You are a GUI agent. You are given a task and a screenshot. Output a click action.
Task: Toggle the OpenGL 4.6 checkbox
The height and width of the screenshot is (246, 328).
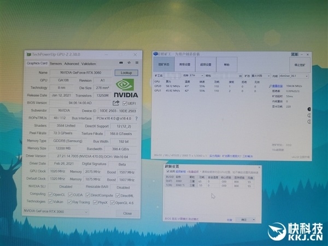[113, 202]
